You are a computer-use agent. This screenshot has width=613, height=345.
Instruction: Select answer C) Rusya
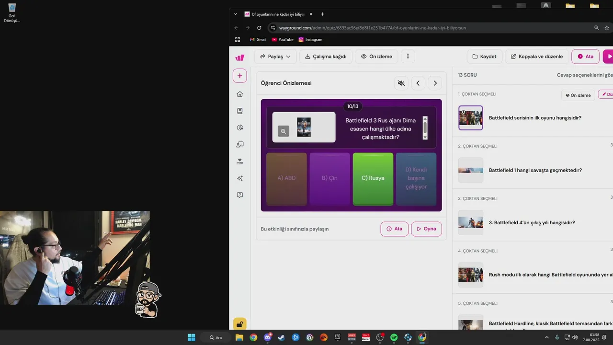click(373, 179)
